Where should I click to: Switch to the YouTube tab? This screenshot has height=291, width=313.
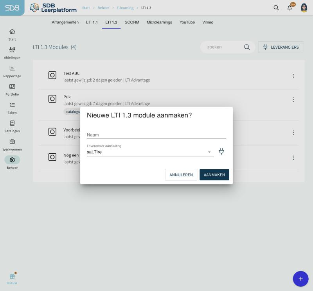pos(187,22)
